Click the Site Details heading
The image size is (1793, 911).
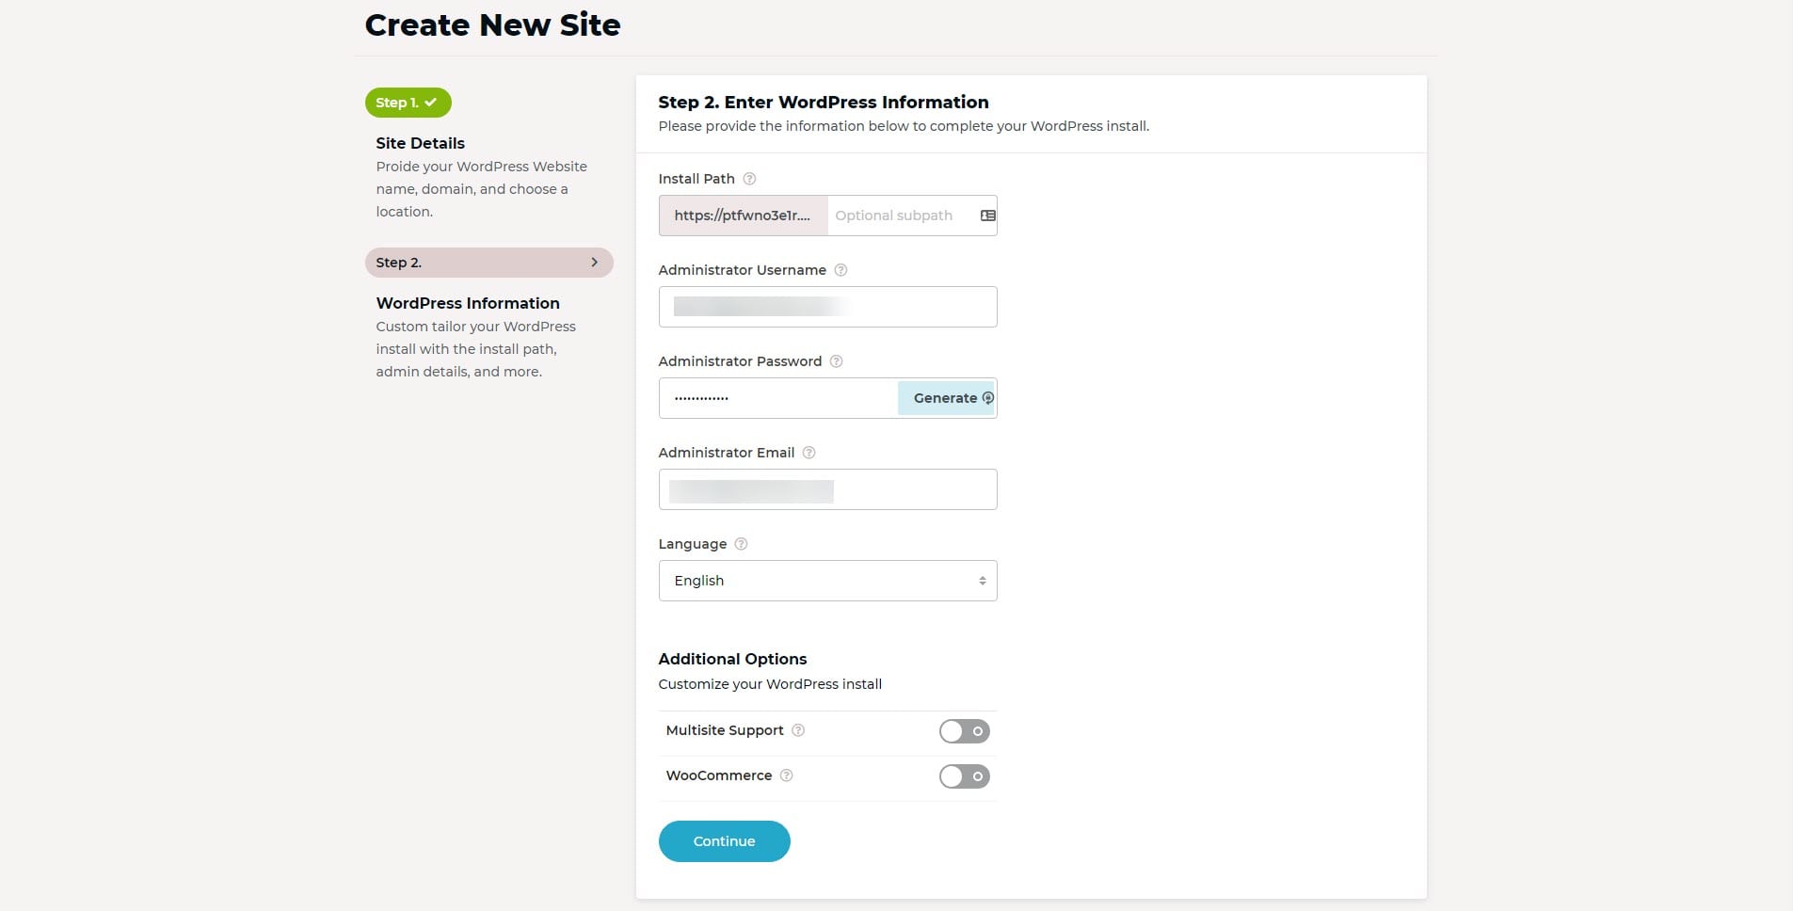point(420,143)
